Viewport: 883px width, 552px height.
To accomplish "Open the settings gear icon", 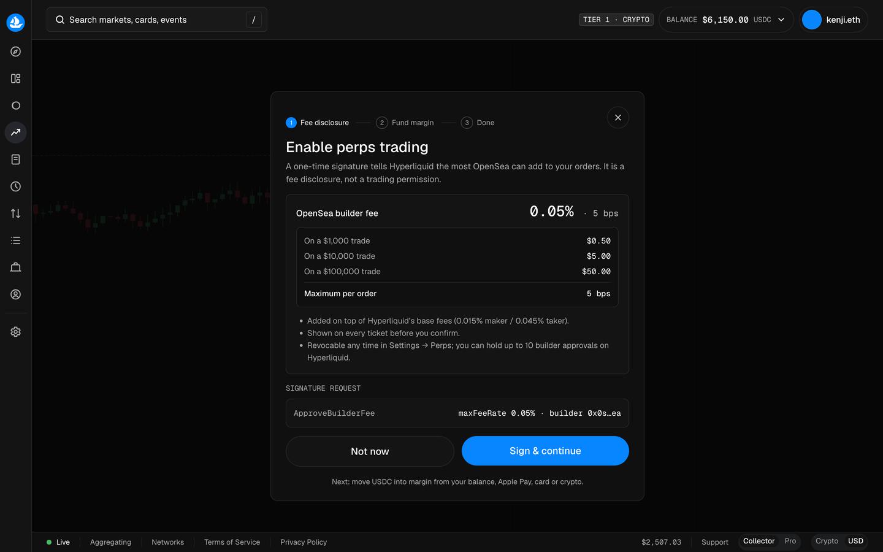I will (x=16, y=332).
